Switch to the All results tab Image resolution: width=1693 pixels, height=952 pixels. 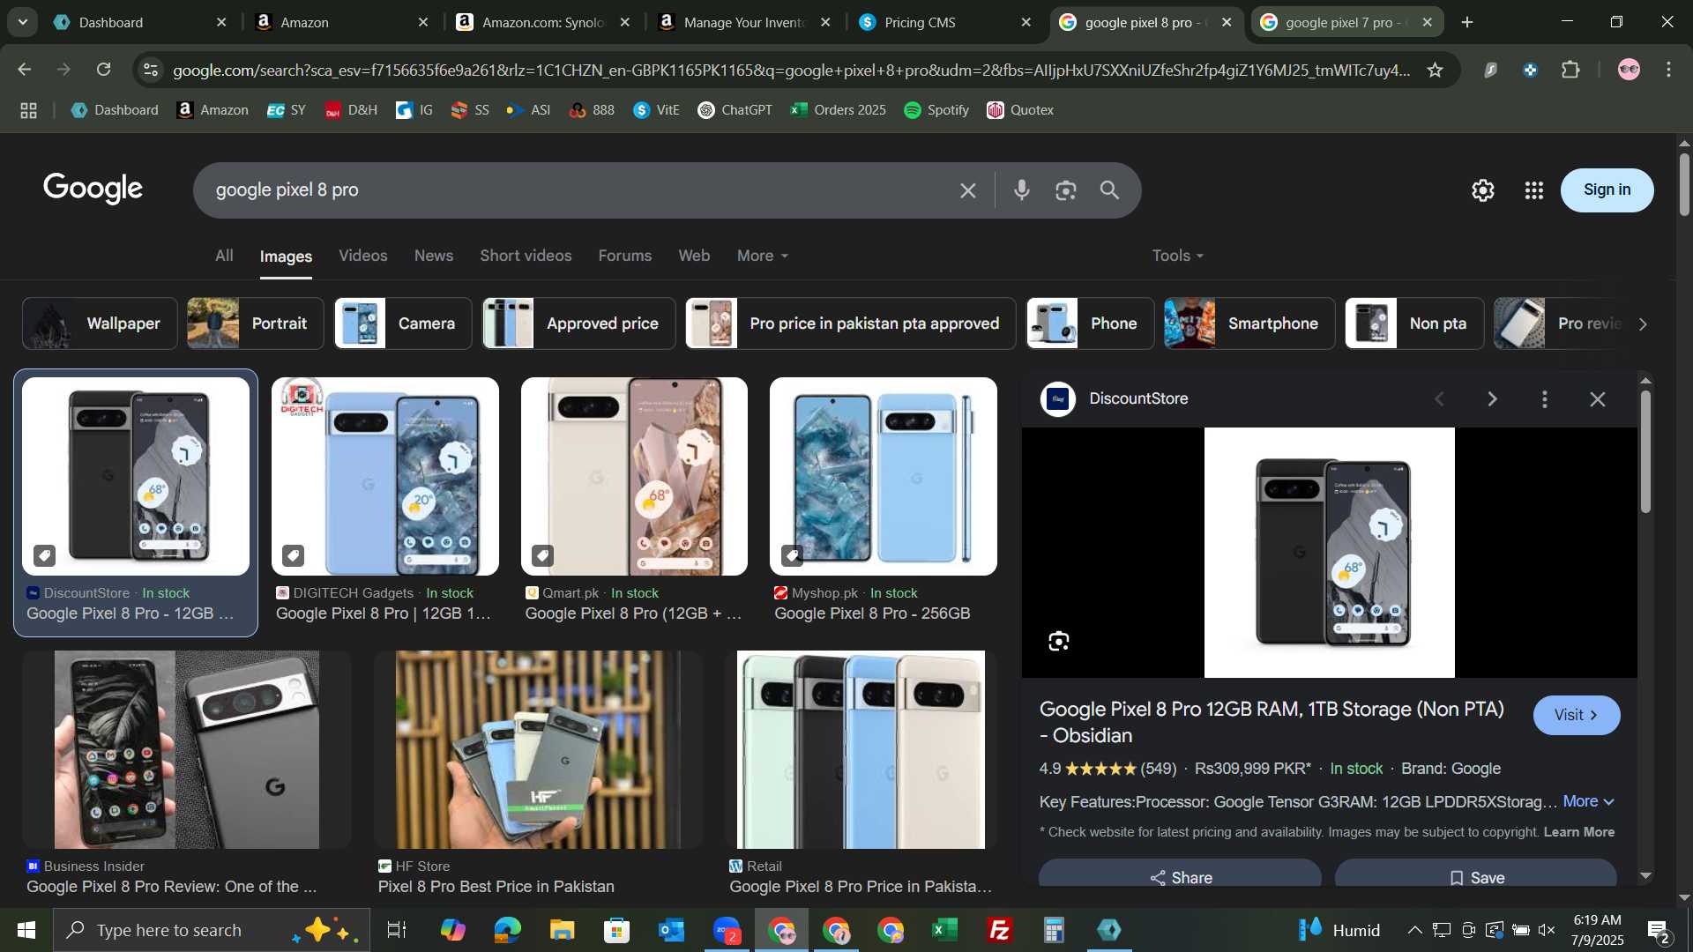(224, 256)
